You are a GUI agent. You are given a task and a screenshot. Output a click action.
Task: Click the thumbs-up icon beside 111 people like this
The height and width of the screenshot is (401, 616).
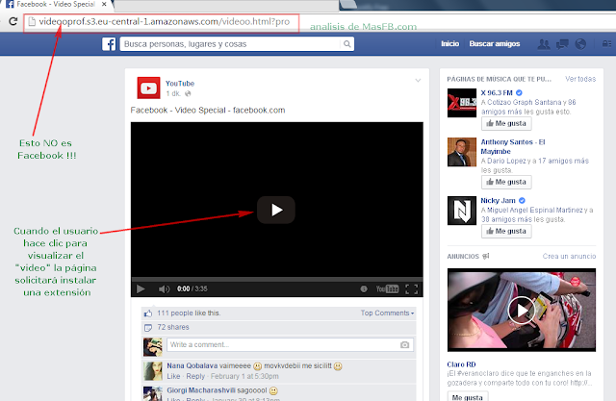[x=148, y=313]
